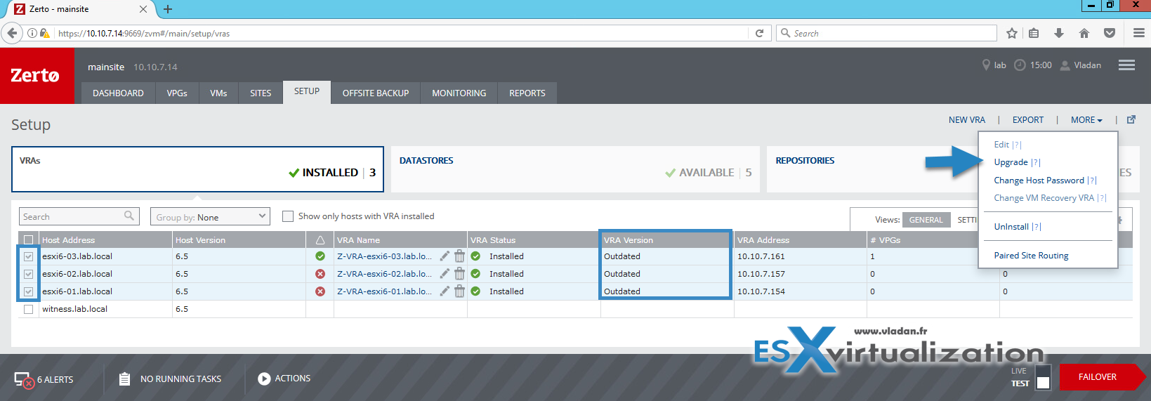This screenshot has height=401, width=1151.
Task: Open the hamburger menu in Zerto header
Action: pos(1126,65)
